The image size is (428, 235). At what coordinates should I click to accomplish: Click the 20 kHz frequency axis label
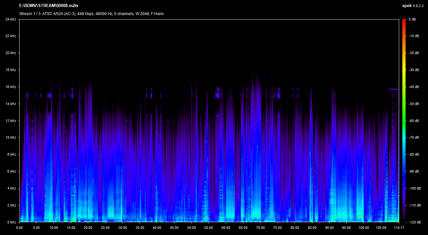[x=11, y=53]
